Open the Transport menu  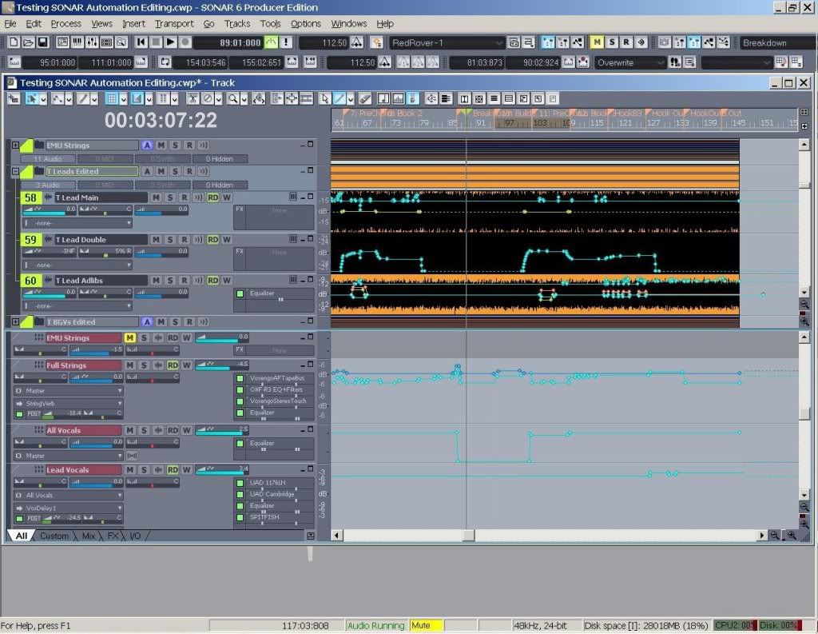click(x=174, y=24)
